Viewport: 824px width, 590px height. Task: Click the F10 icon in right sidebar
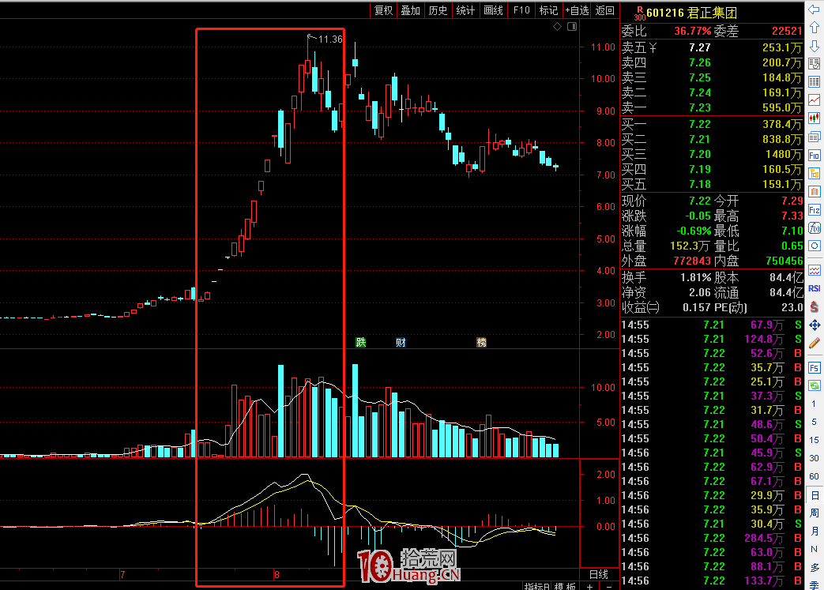tap(814, 155)
